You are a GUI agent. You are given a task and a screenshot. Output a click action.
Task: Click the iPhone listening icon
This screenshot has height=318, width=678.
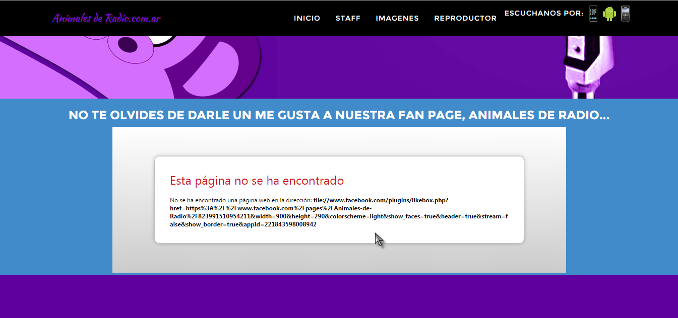pyautogui.click(x=593, y=14)
